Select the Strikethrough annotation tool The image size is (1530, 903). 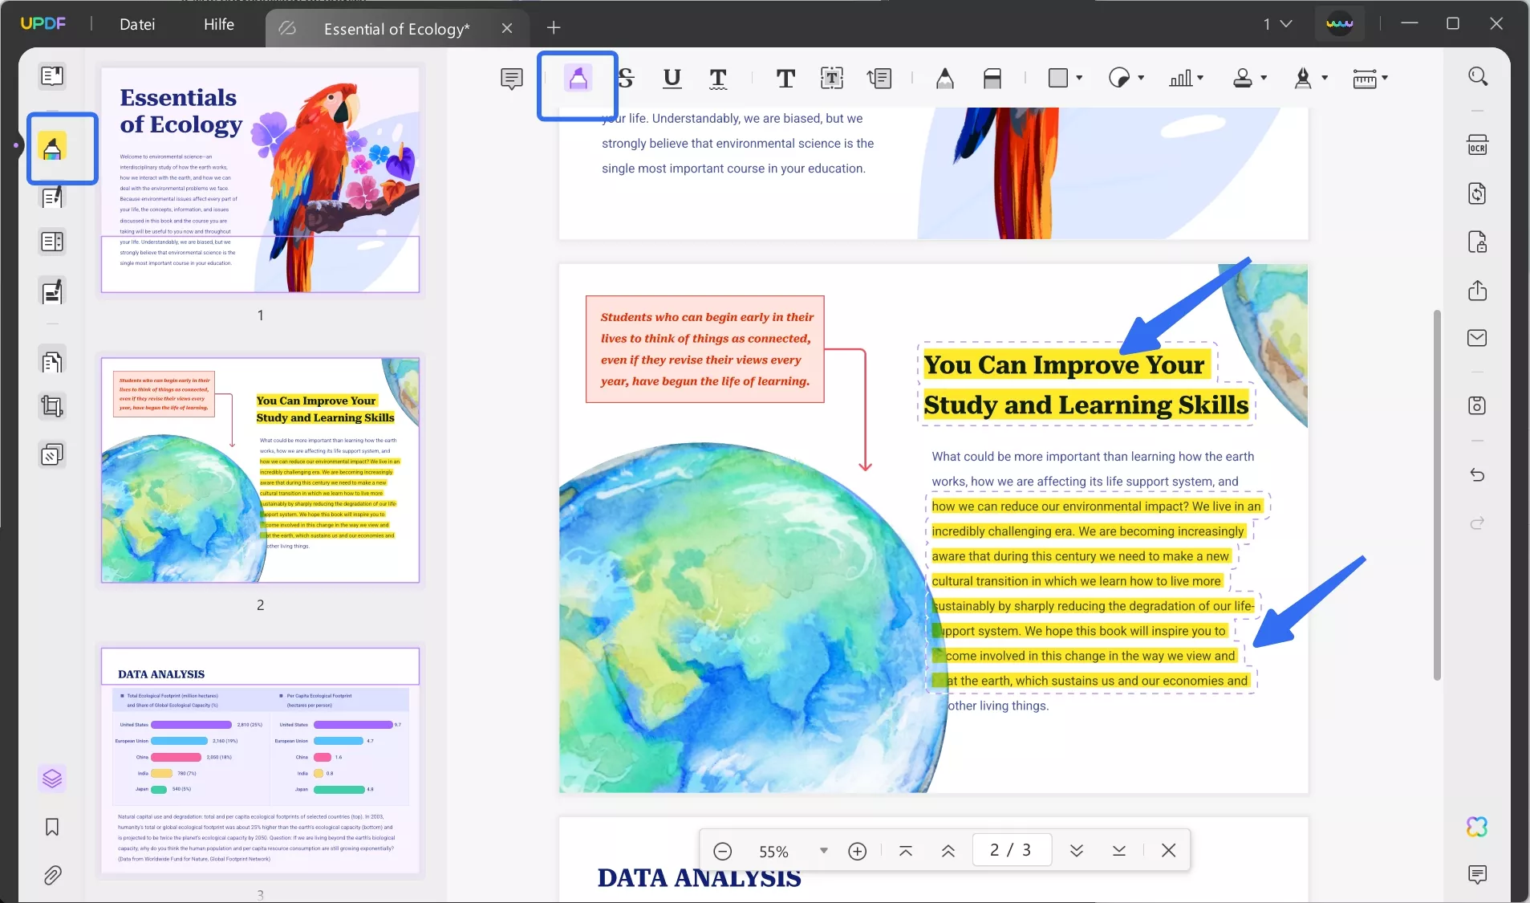pyautogui.click(x=627, y=78)
